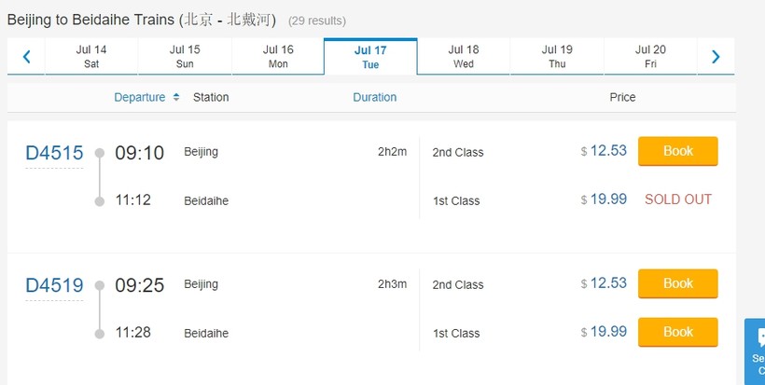Go to next dates with right arrow
This screenshot has height=385, width=765.
[x=716, y=57]
